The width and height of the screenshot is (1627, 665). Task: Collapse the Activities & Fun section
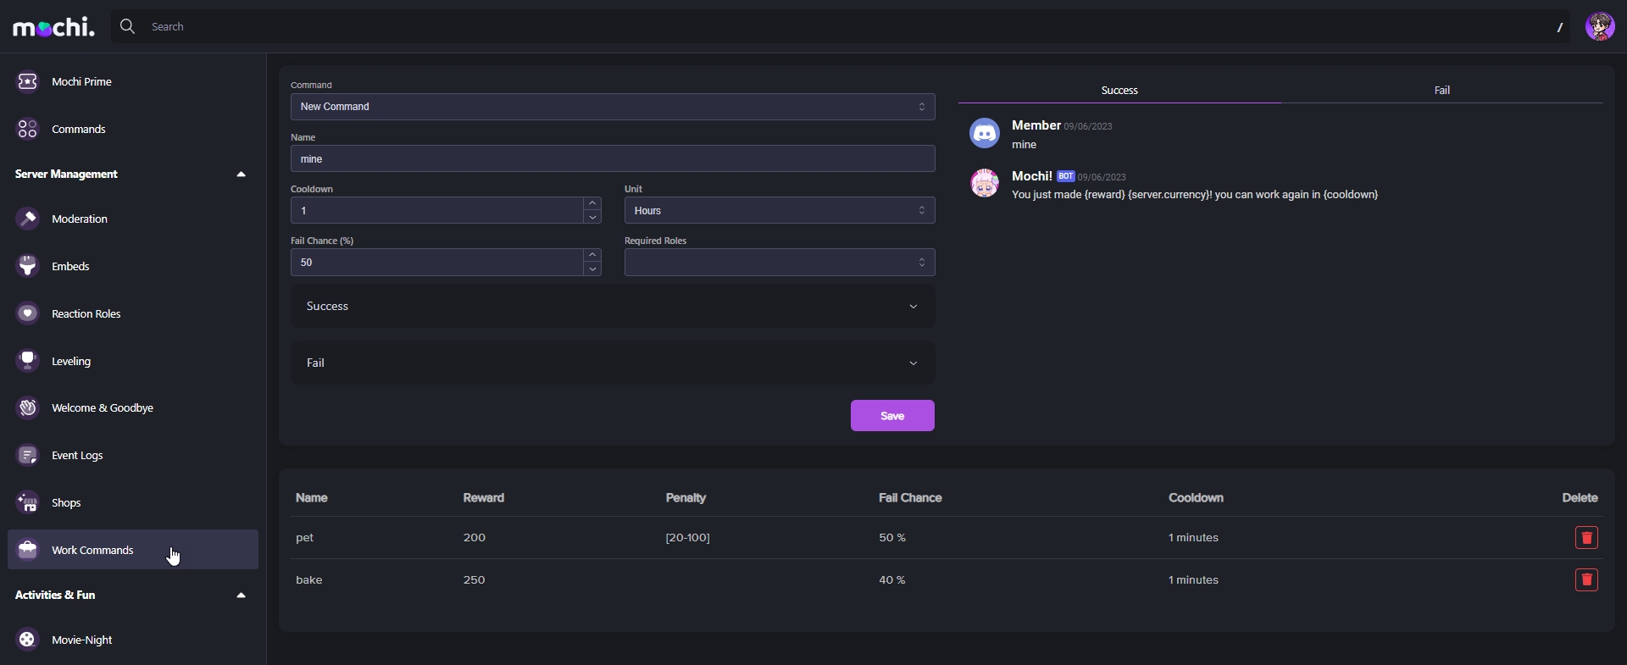coord(241,596)
